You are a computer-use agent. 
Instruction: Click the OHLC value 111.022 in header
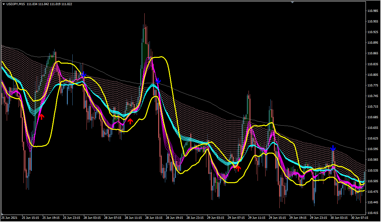(67, 4)
